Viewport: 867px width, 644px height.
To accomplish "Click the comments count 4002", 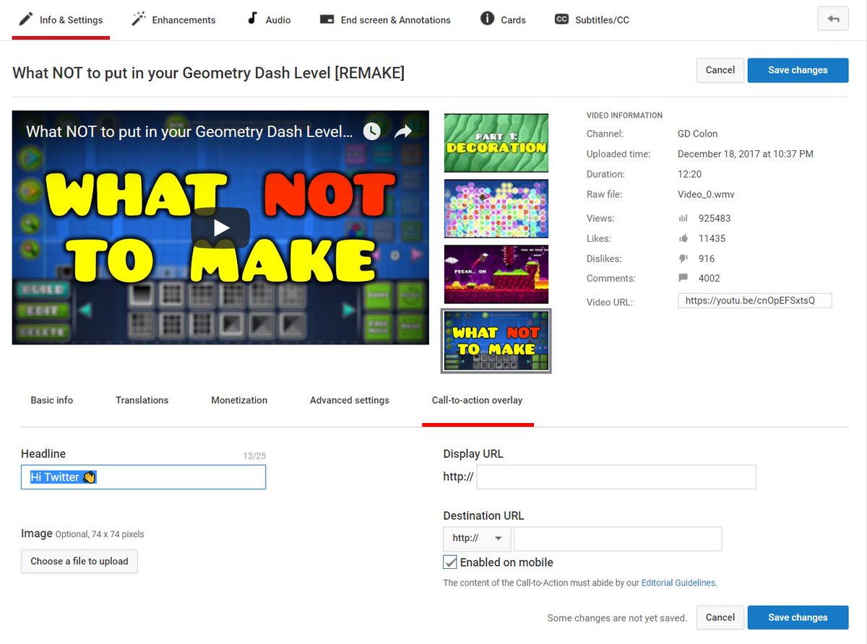I will click(x=709, y=278).
